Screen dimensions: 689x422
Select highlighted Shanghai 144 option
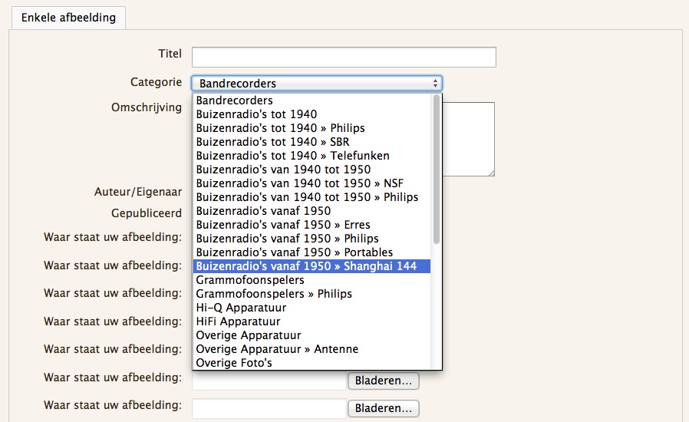pos(306,266)
